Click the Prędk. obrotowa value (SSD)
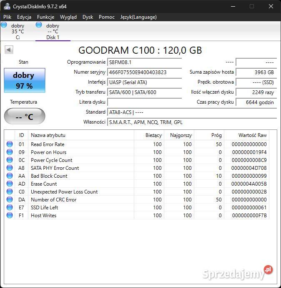Screen dimensions: 281x288 [x=256, y=82]
